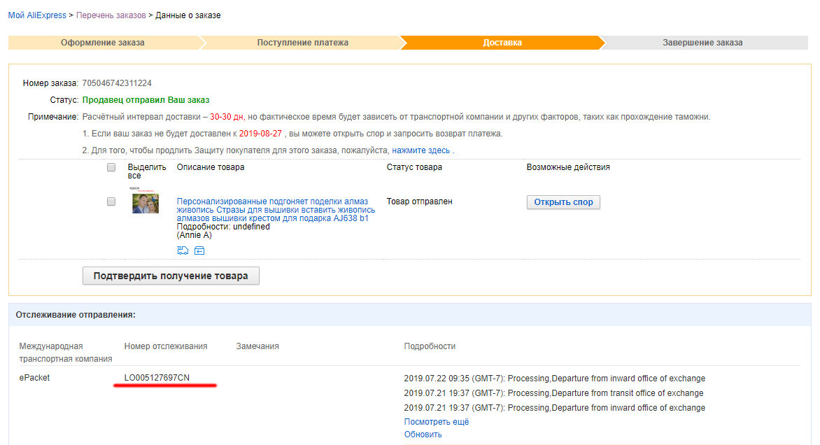Select the 'Завершение заказа' progress step
Viewport: 820px width, 445px height.
[x=702, y=43]
